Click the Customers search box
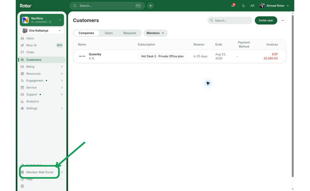 pyautogui.click(x=230, y=21)
